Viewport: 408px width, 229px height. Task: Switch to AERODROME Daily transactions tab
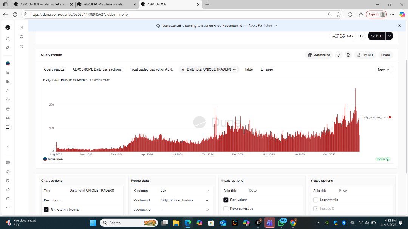pyautogui.click(x=97, y=69)
